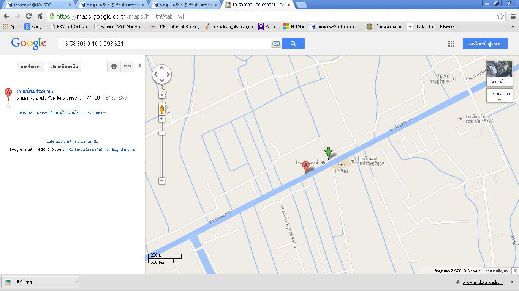Show my location on map
The height and width of the screenshot is (291, 519).
[161, 95]
